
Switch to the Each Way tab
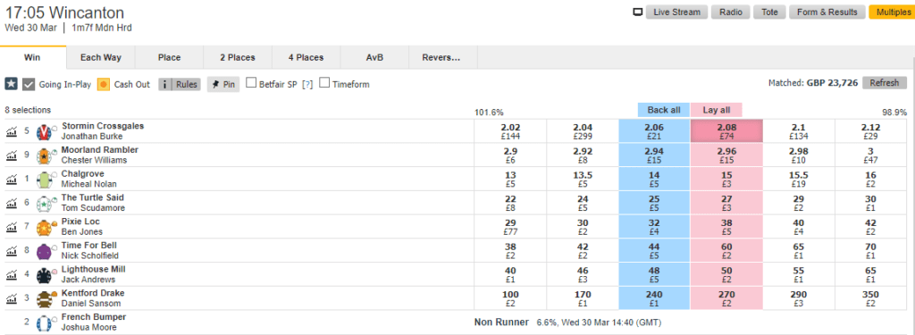100,57
